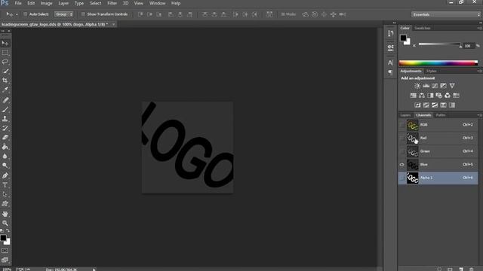Select the Zoom tool
Image resolution: width=483 pixels, height=271 pixels.
[x=5, y=223]
